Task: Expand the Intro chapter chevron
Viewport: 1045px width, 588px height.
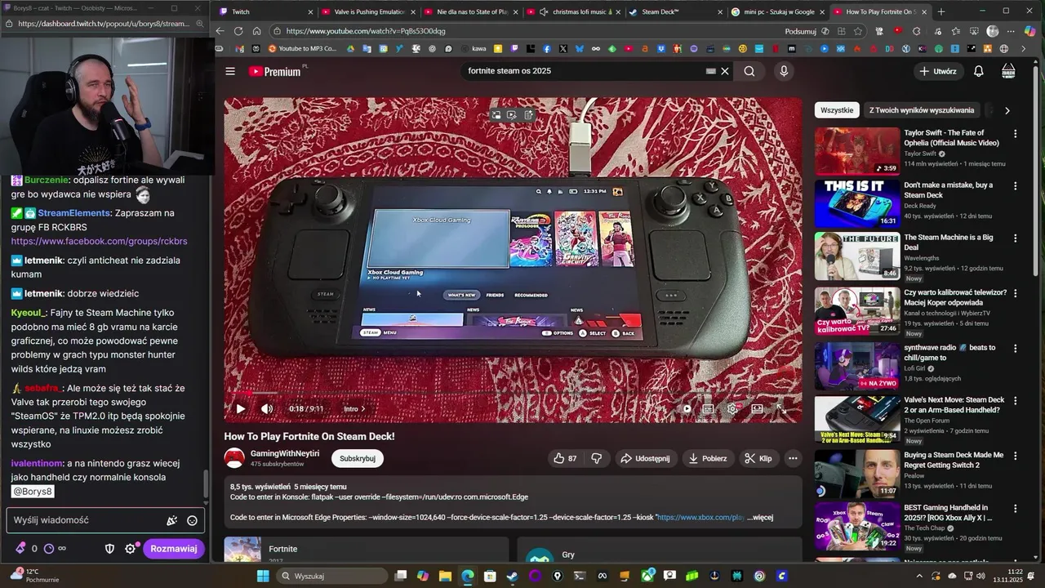Action: pyautogui.click(x=362, y=409)
